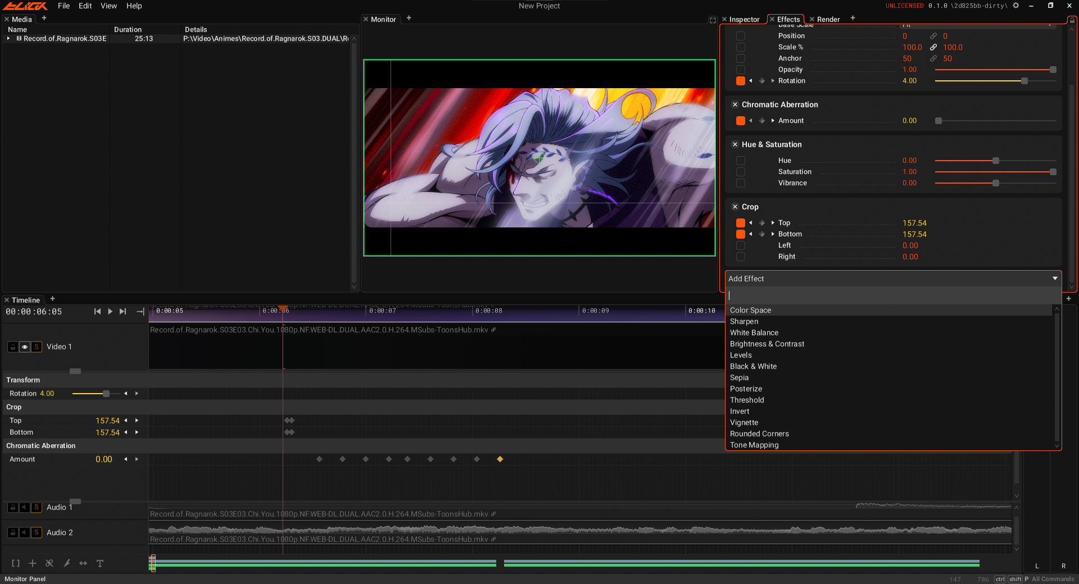
Task: Select the brackets tool in timeline toolbar
Action: tap(16, 563)
